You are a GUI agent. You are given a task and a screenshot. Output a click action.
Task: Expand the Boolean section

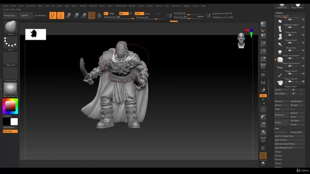[279, 156]
